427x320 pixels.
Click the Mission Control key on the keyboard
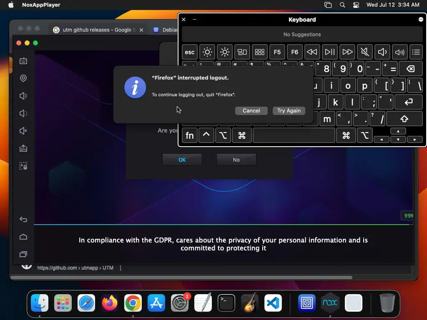tap(242, 52)
